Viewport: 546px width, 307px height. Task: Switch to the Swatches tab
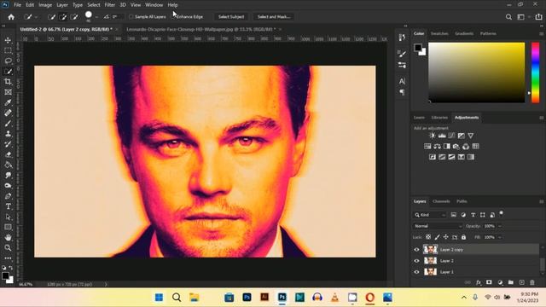pos(439,33)
